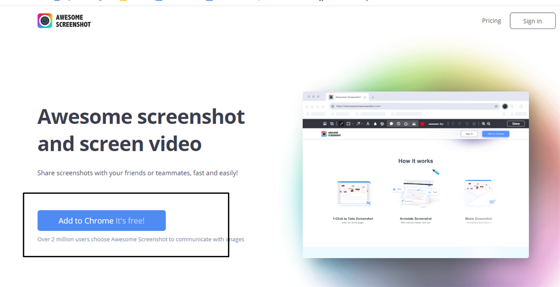Click the trash delete icon in the mockup toolbar
The image size is (560, 287).
coord(474,124)
